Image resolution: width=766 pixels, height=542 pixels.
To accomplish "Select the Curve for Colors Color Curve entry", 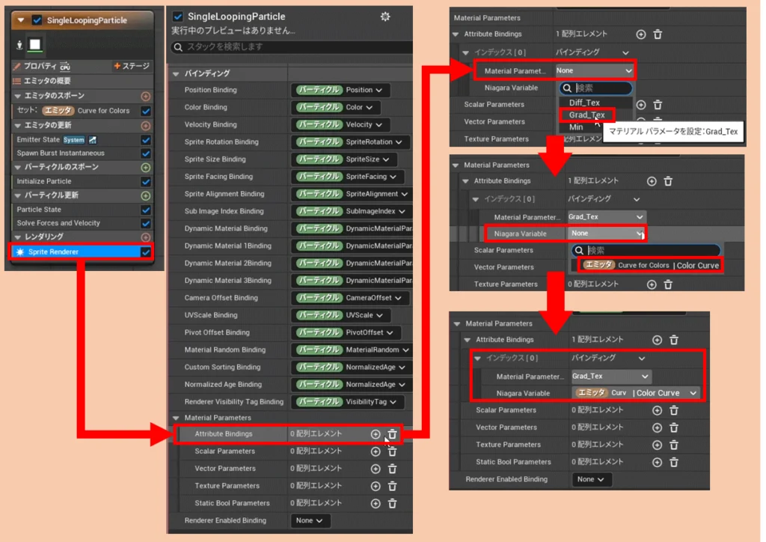I will (647, 265).
